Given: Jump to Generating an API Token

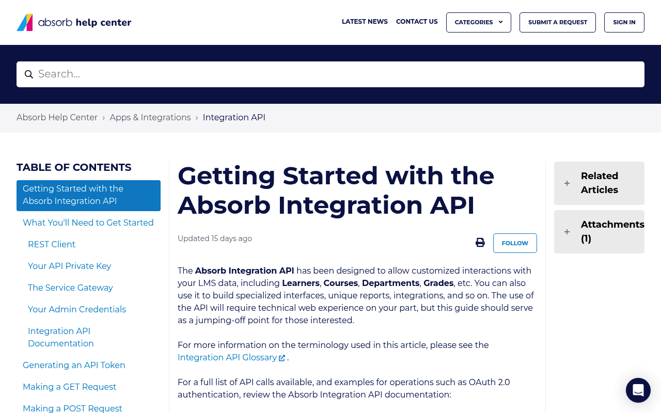Looking at the screenshot, I should (x=74, y=365).
